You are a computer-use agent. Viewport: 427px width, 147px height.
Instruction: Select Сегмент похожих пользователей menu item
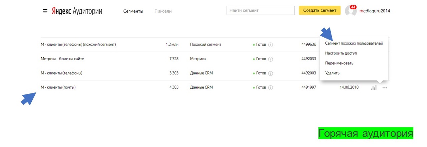click(x=354, y=43)
